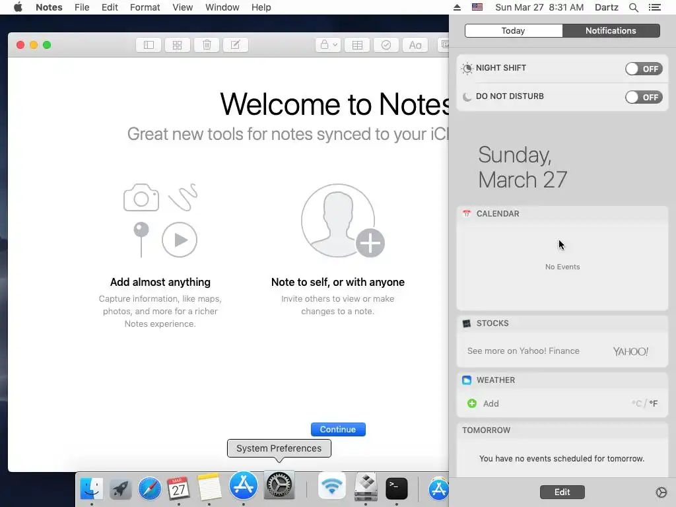The image size is (676, 507).
Task: Open Terminal icon in Dock
Action: pos(397,489)
